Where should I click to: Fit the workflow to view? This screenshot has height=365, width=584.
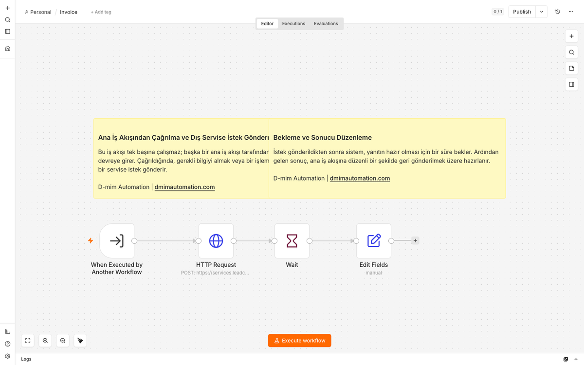(28, 341)
